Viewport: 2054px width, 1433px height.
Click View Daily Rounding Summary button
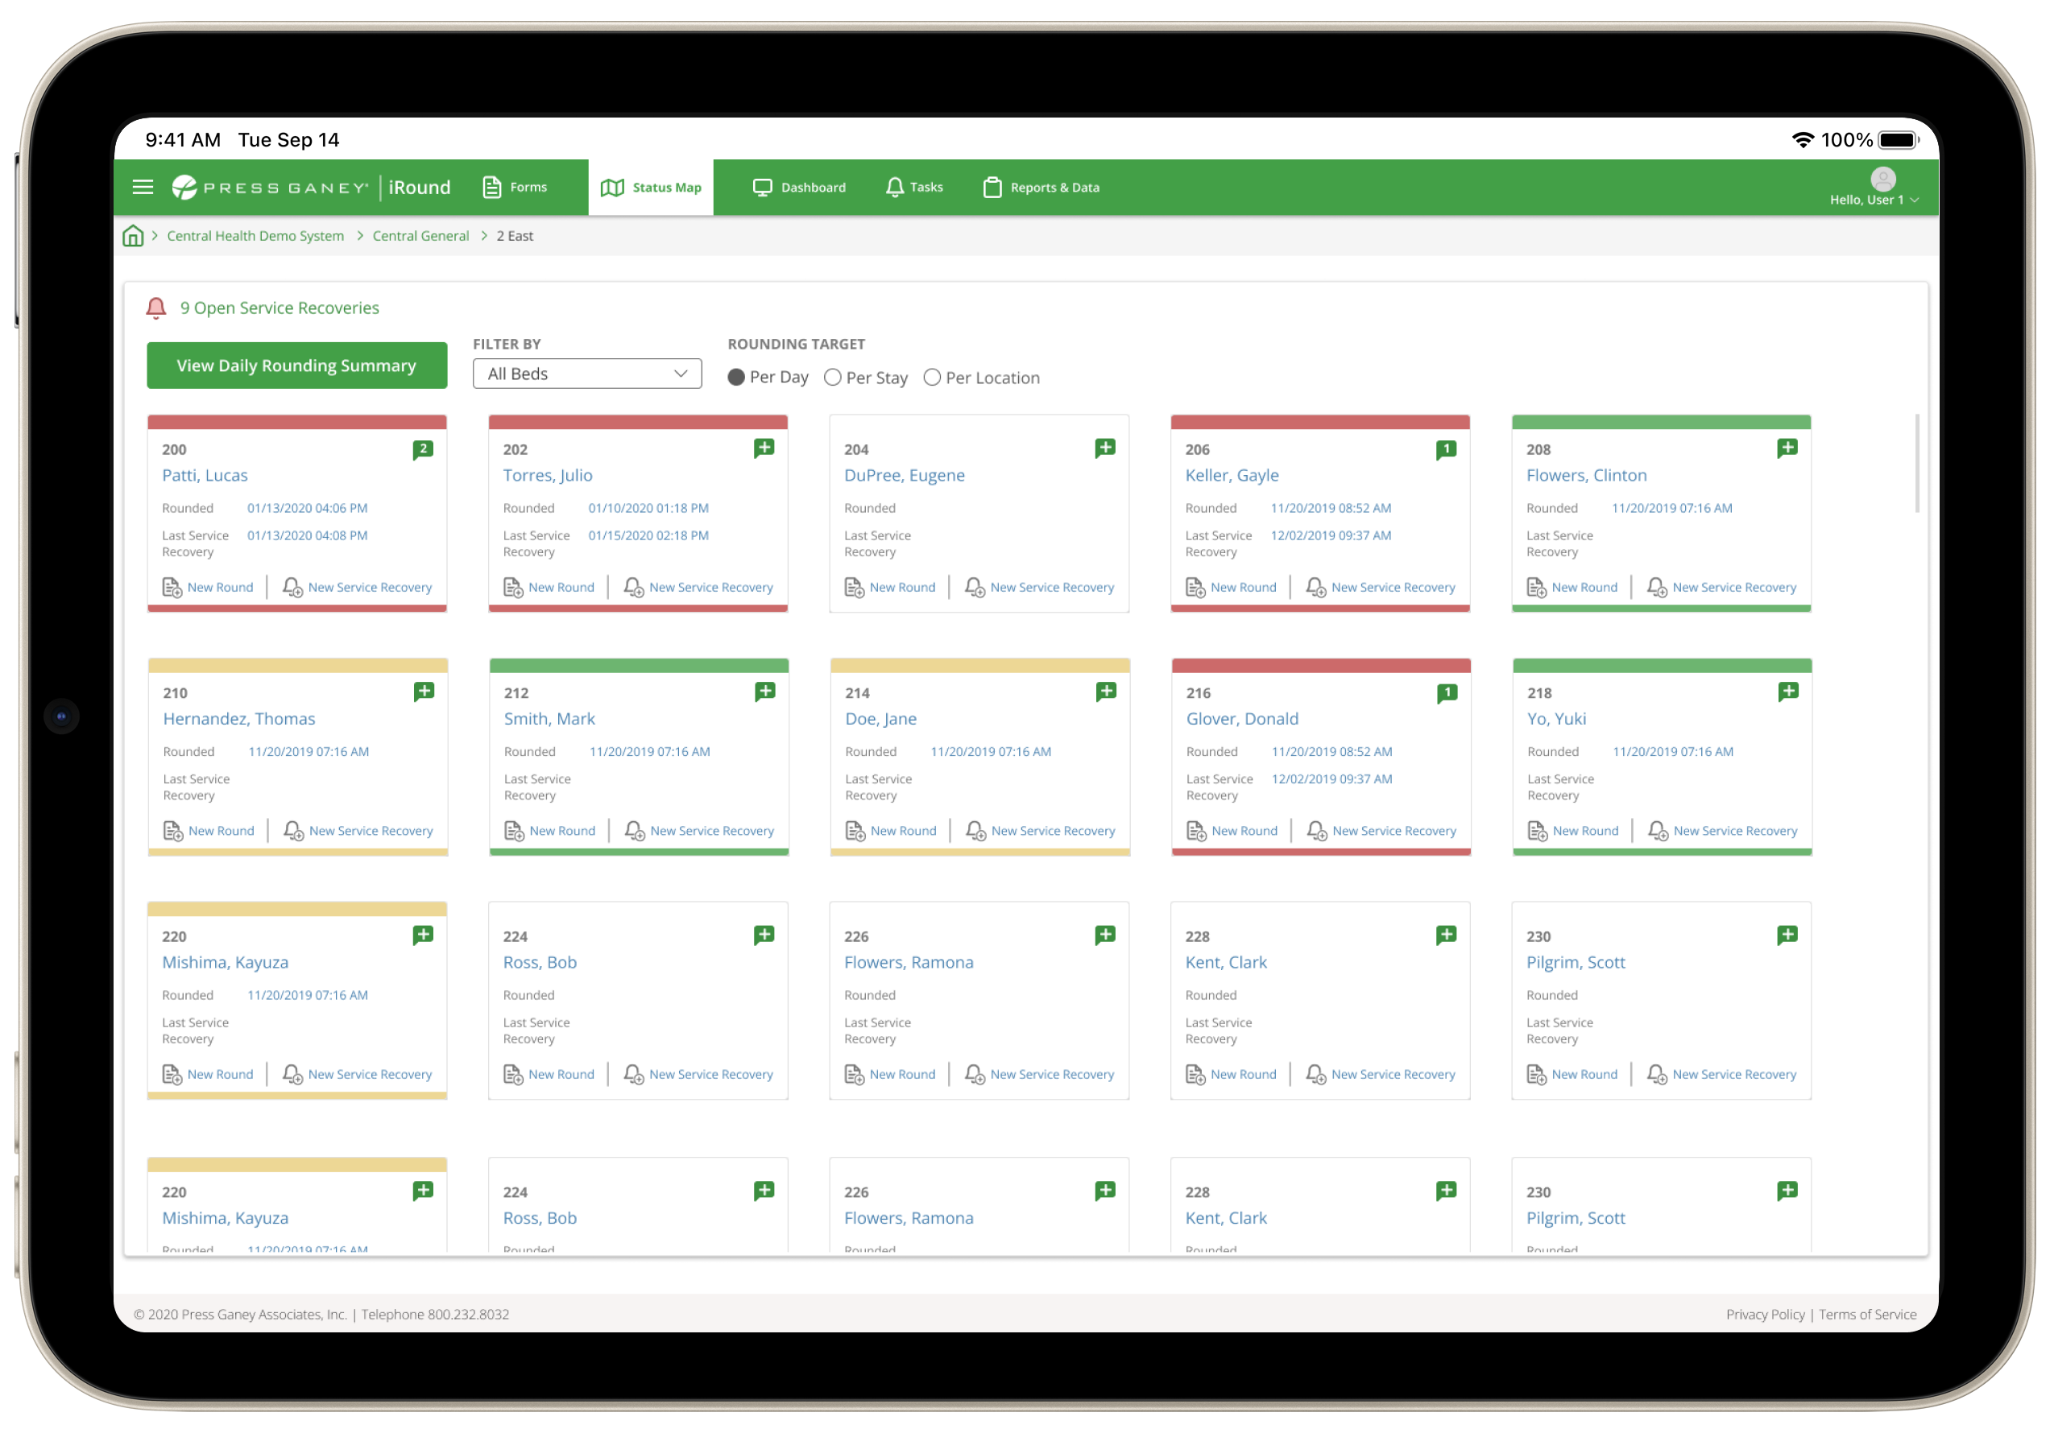296,365
